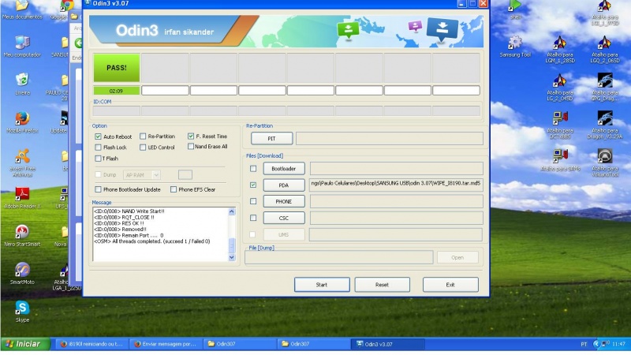
Task: Open Meu computador desktop icon
Action: click(x=22, y=47)
